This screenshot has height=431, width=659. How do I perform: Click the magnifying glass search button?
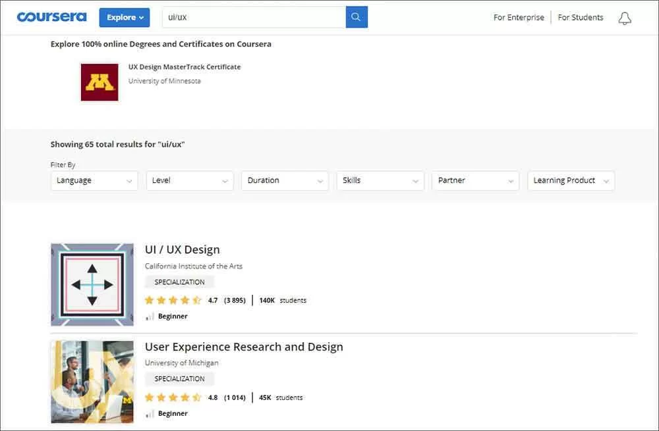(x=357, y=17)
